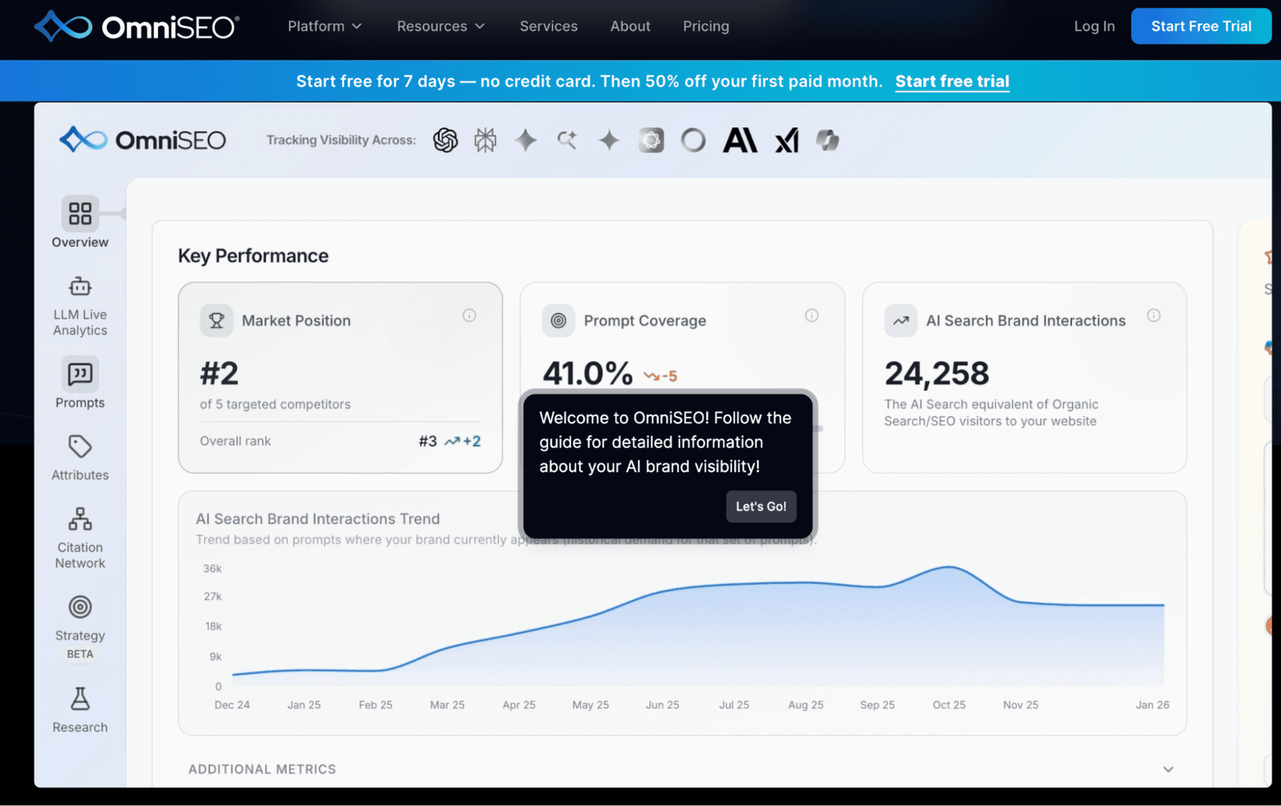This screenshot has height=806, width=1281.
Task: Select the LLM Live Analytics label in sidebar
Action: click(x=80, y=322)
